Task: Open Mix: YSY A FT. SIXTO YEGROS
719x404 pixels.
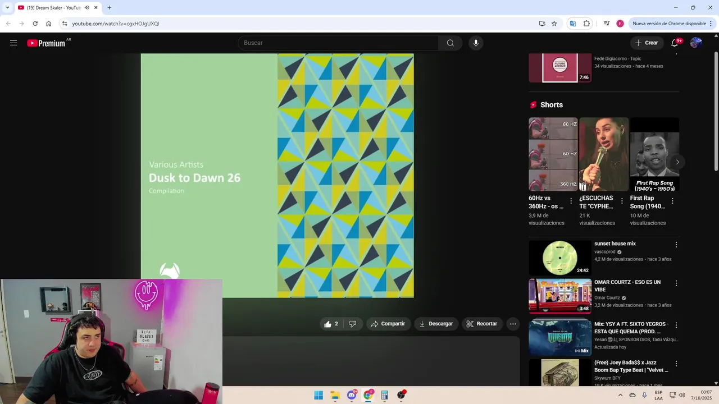Action: [x=631, y=328]
